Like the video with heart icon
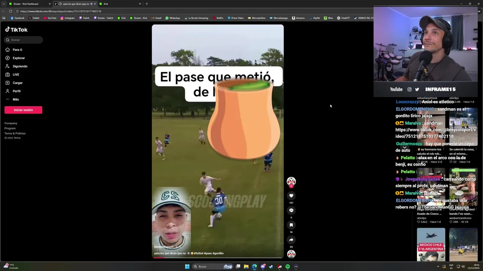 point(291,196)
